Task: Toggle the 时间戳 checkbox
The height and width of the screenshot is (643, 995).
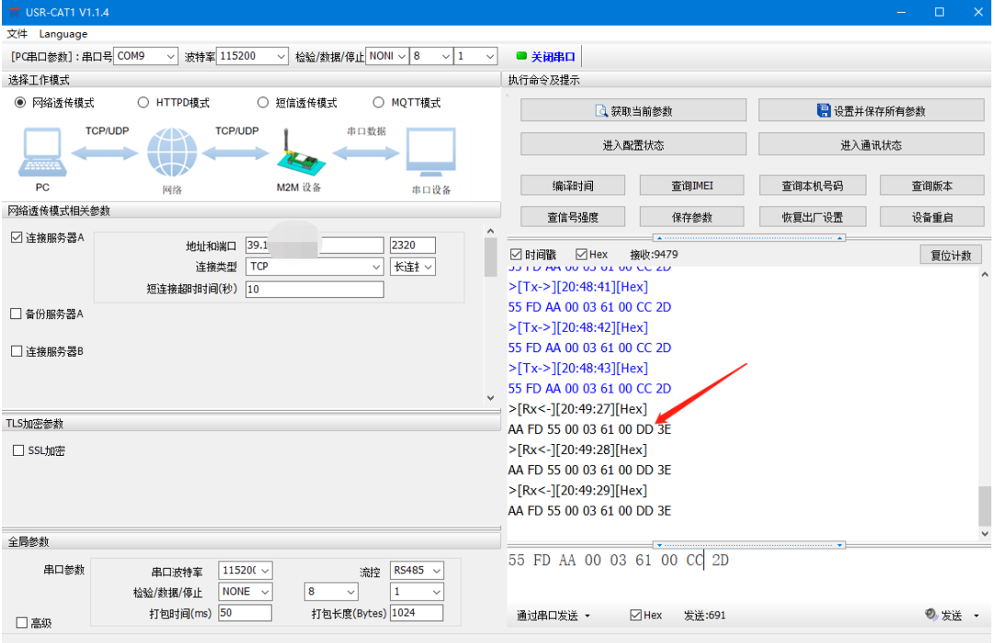Action: (516, 254)
